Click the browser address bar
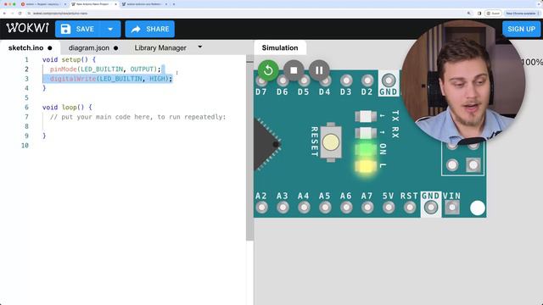The width and height of the screenshot is (543, 305). tap(243, 14)
